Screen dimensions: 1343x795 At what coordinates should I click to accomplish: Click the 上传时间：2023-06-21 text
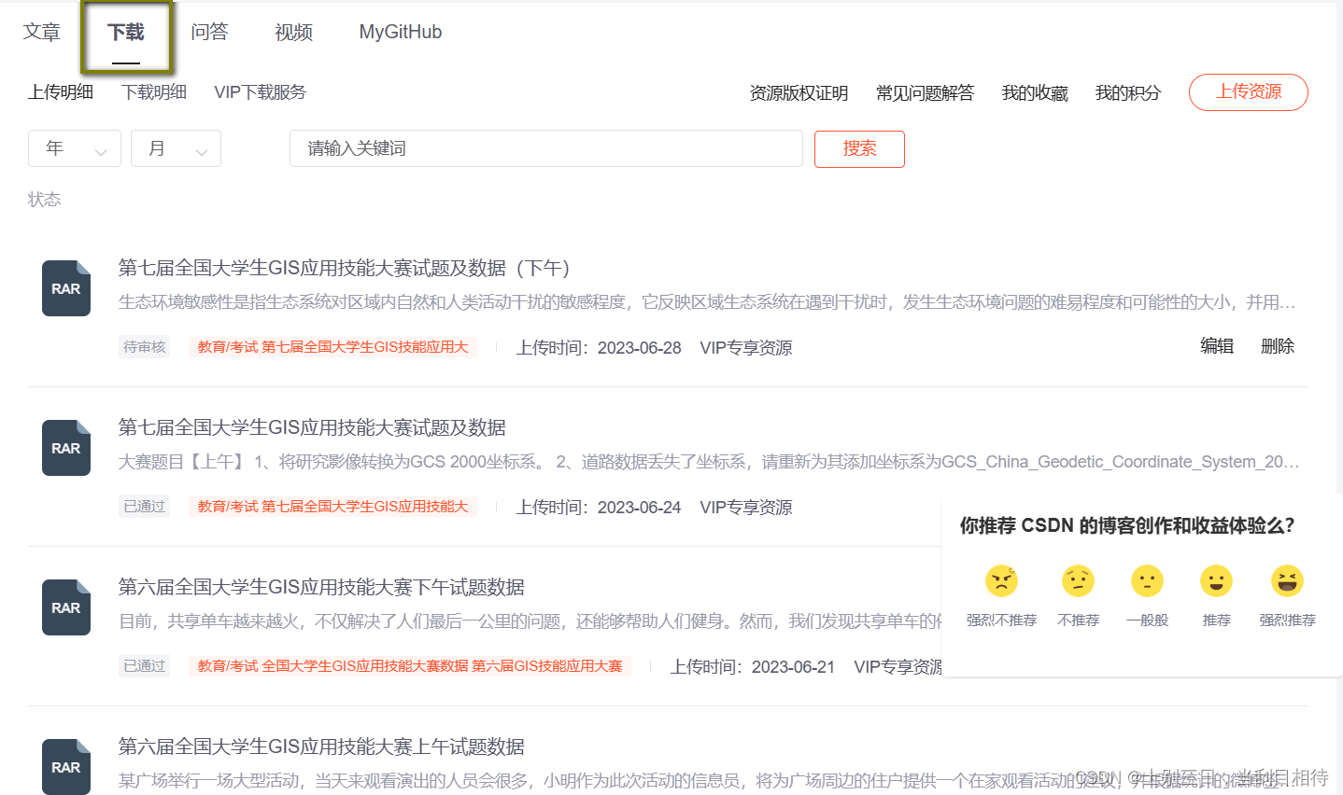click(753, 667)
